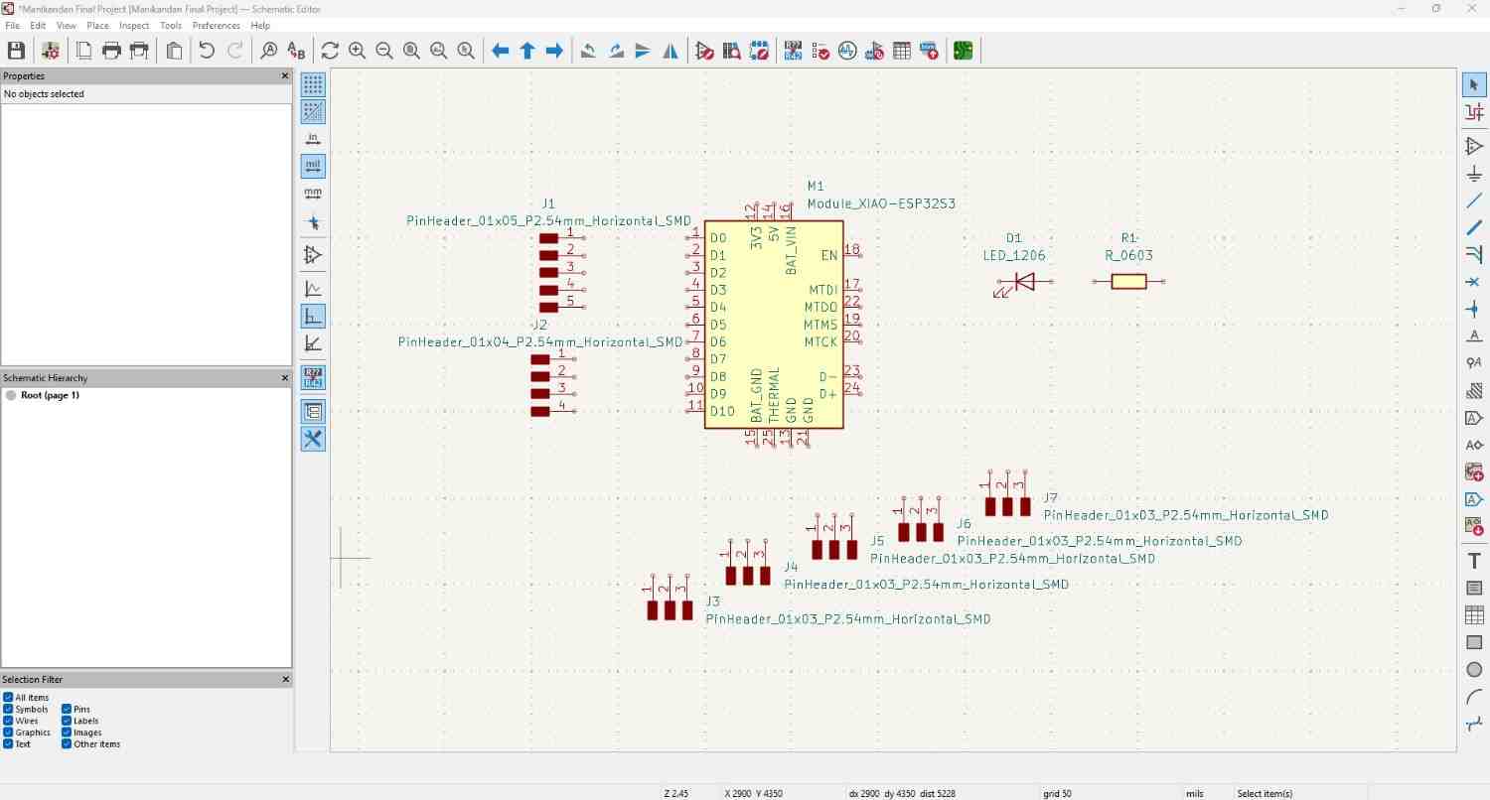1490x800 pixels.
Task: Navigate back with the left blue arrow
Action: pos(501,51)
